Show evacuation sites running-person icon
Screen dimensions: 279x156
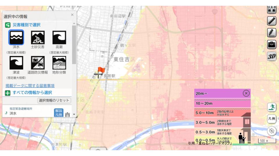271,107
